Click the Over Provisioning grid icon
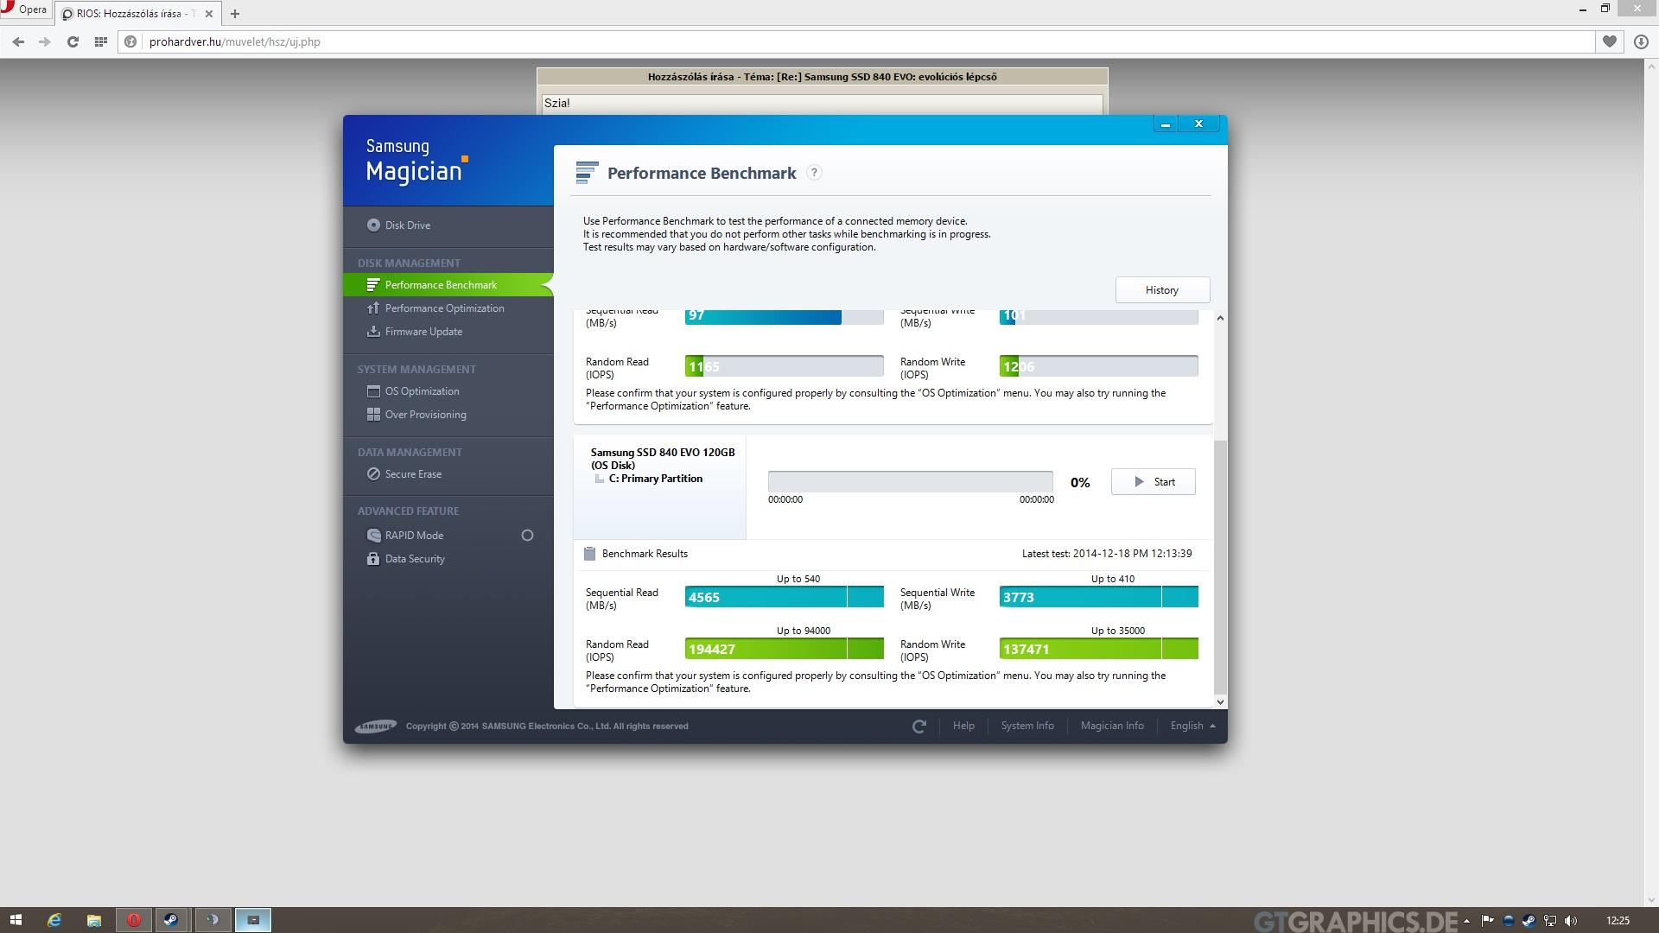This screenshot has height=933, width=1659. 373,414
